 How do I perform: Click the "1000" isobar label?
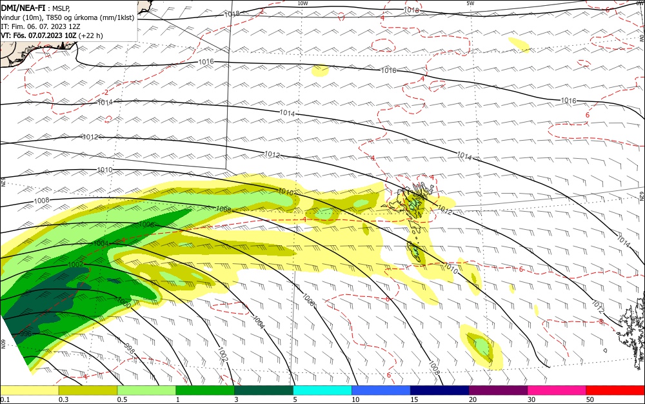[123, 303]
